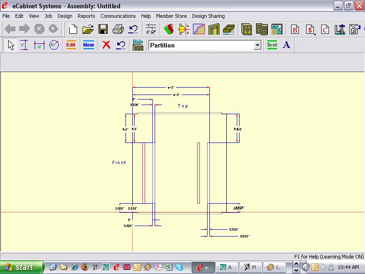Click the grayed-out stop icon
365x274 pixels.
point(39,29)
